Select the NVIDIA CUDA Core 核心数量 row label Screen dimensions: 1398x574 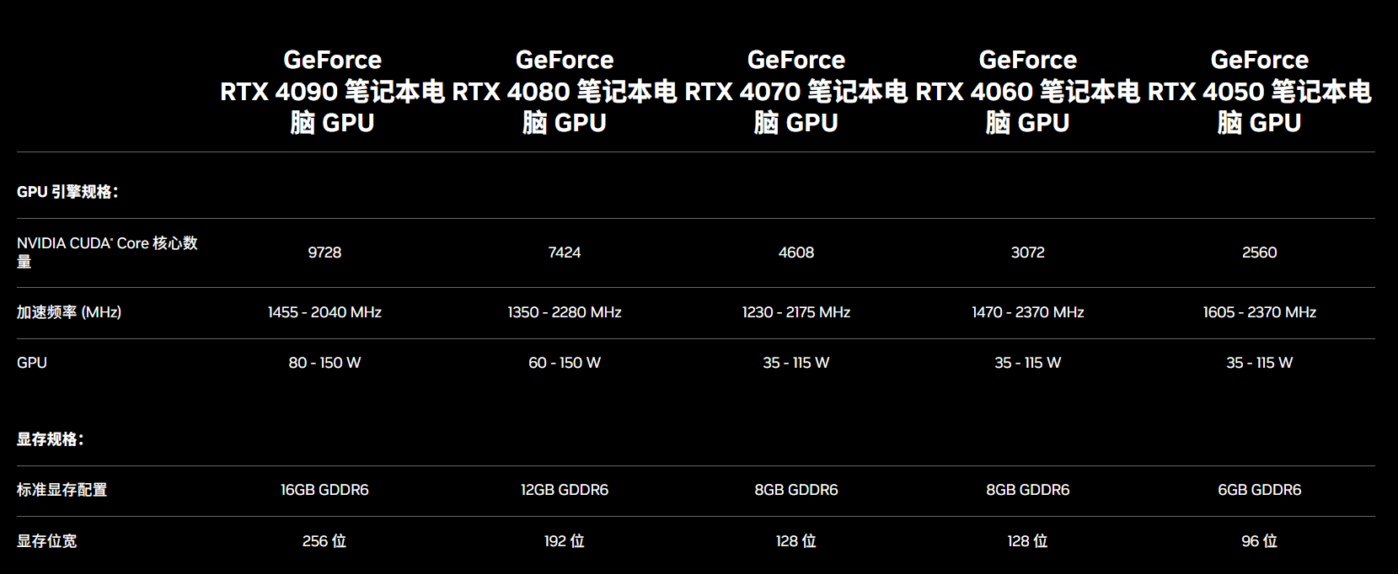click(107, 252)
